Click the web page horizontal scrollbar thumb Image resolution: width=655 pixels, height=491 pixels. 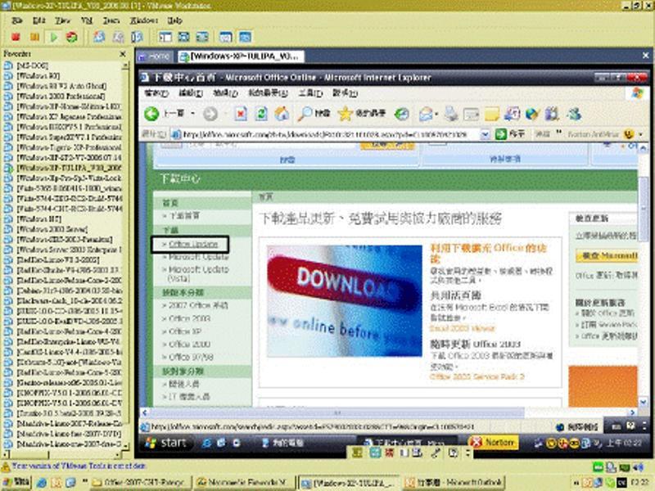coord(337,412)
